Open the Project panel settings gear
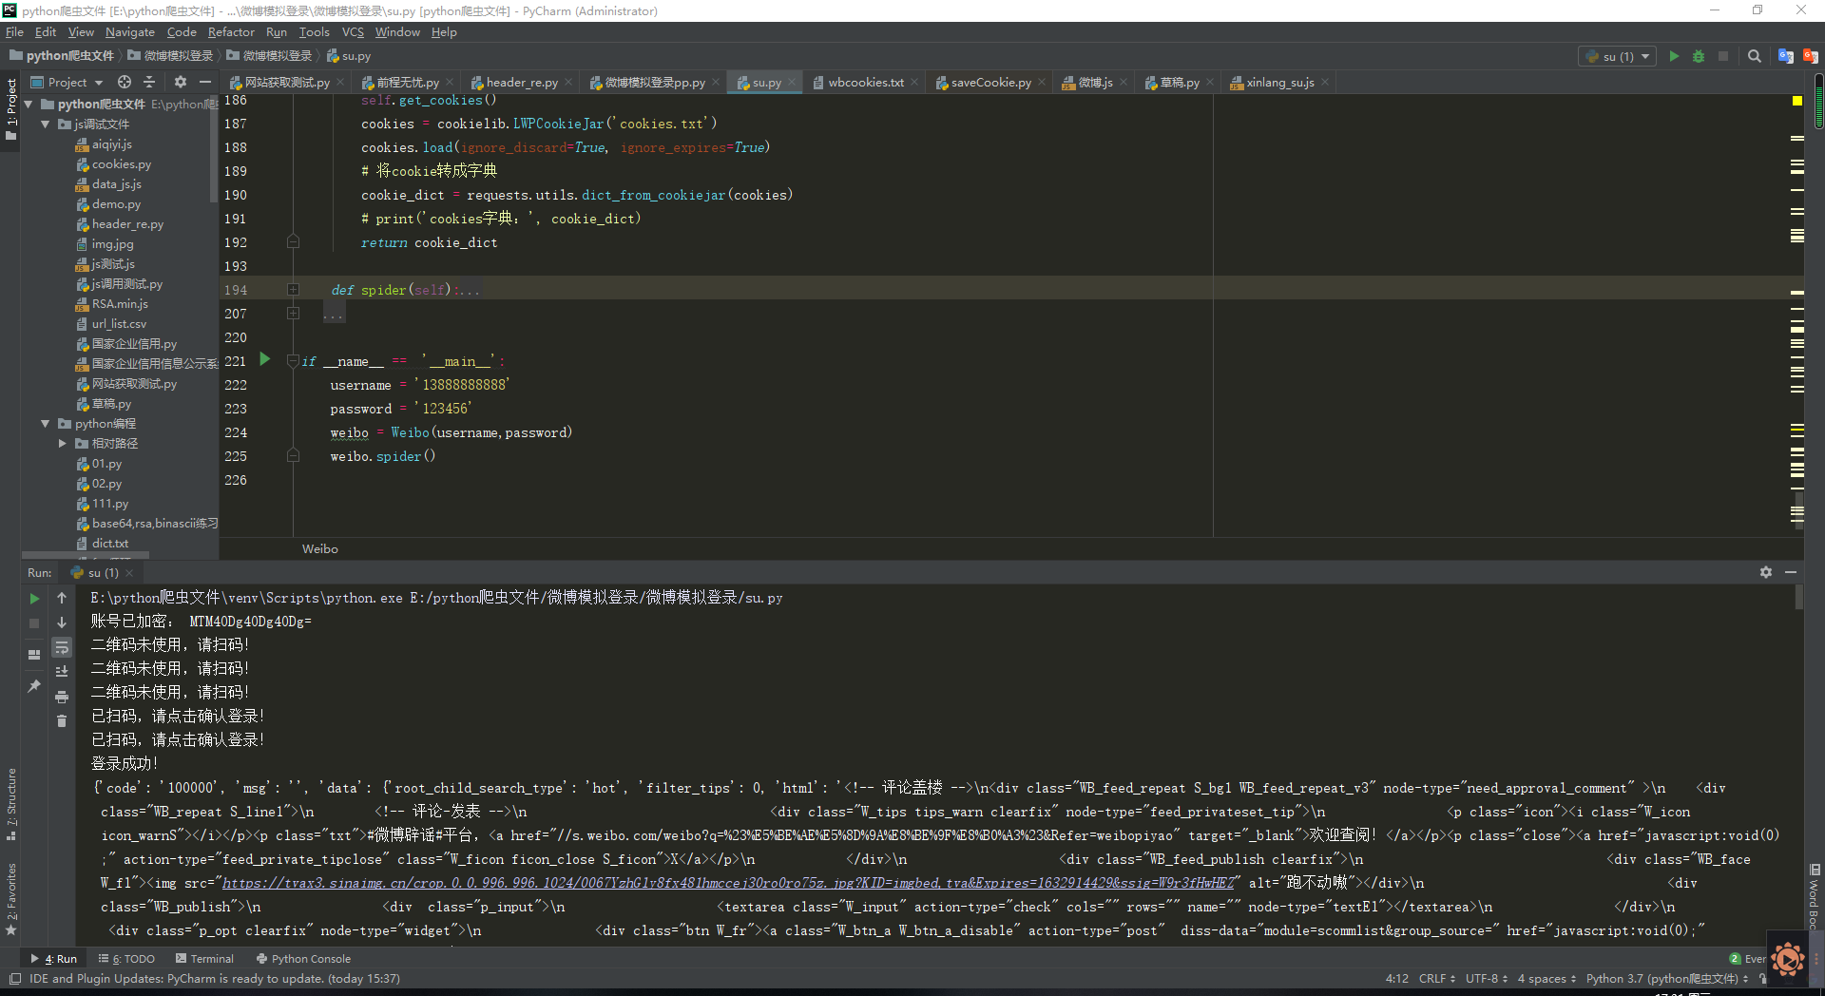1825x996 pixels. (x=181, y=82)
